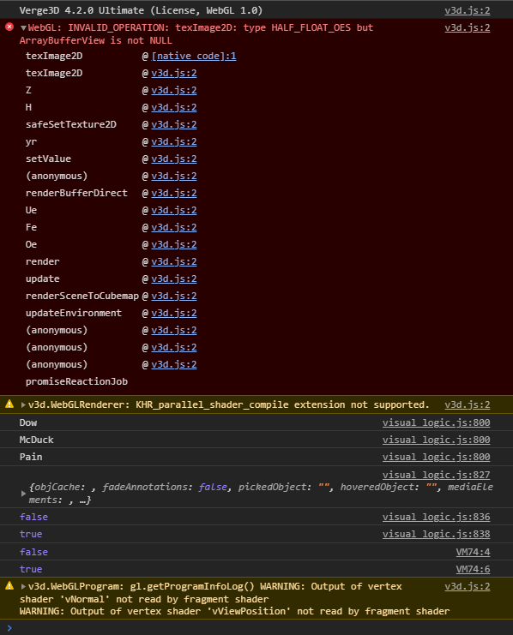513x635 pixels.
Task: Select the renderSceneToCubemap function name
Action: 82,296
